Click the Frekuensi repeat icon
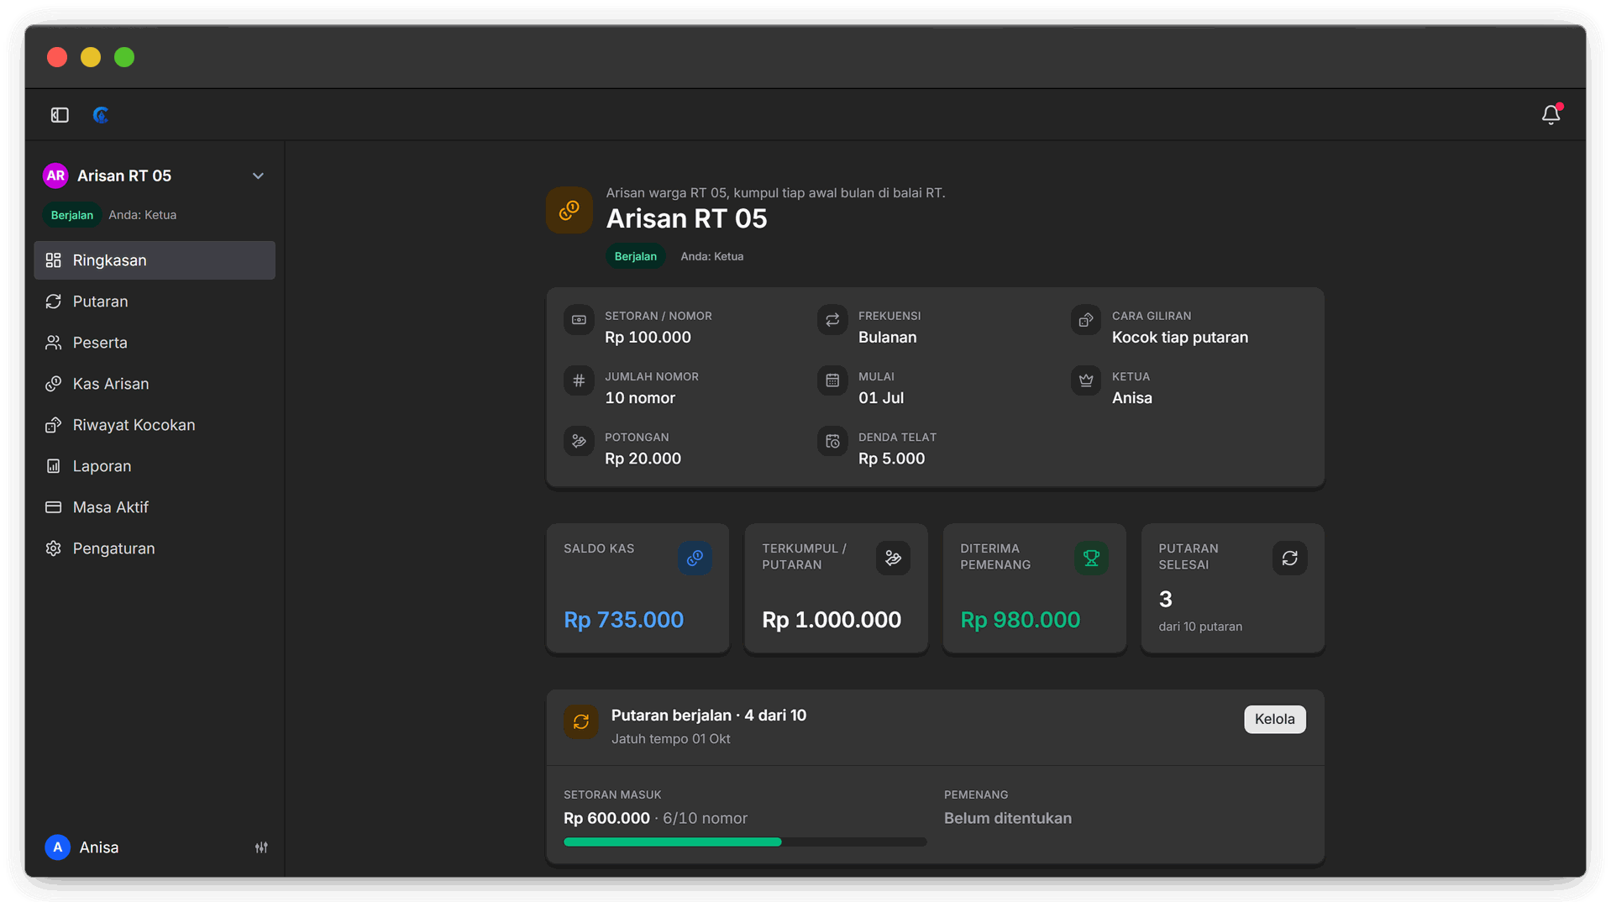Screen dimensions: 1611x902 coord(832,320)
